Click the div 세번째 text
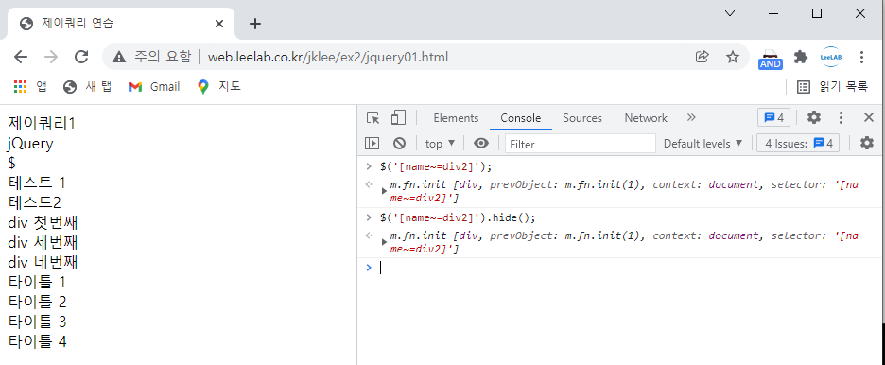Viewport: 885px width, 365px height. 43,242
